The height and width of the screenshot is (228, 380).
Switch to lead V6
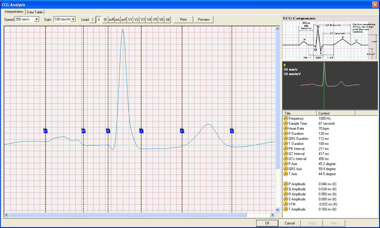[161, 20]
